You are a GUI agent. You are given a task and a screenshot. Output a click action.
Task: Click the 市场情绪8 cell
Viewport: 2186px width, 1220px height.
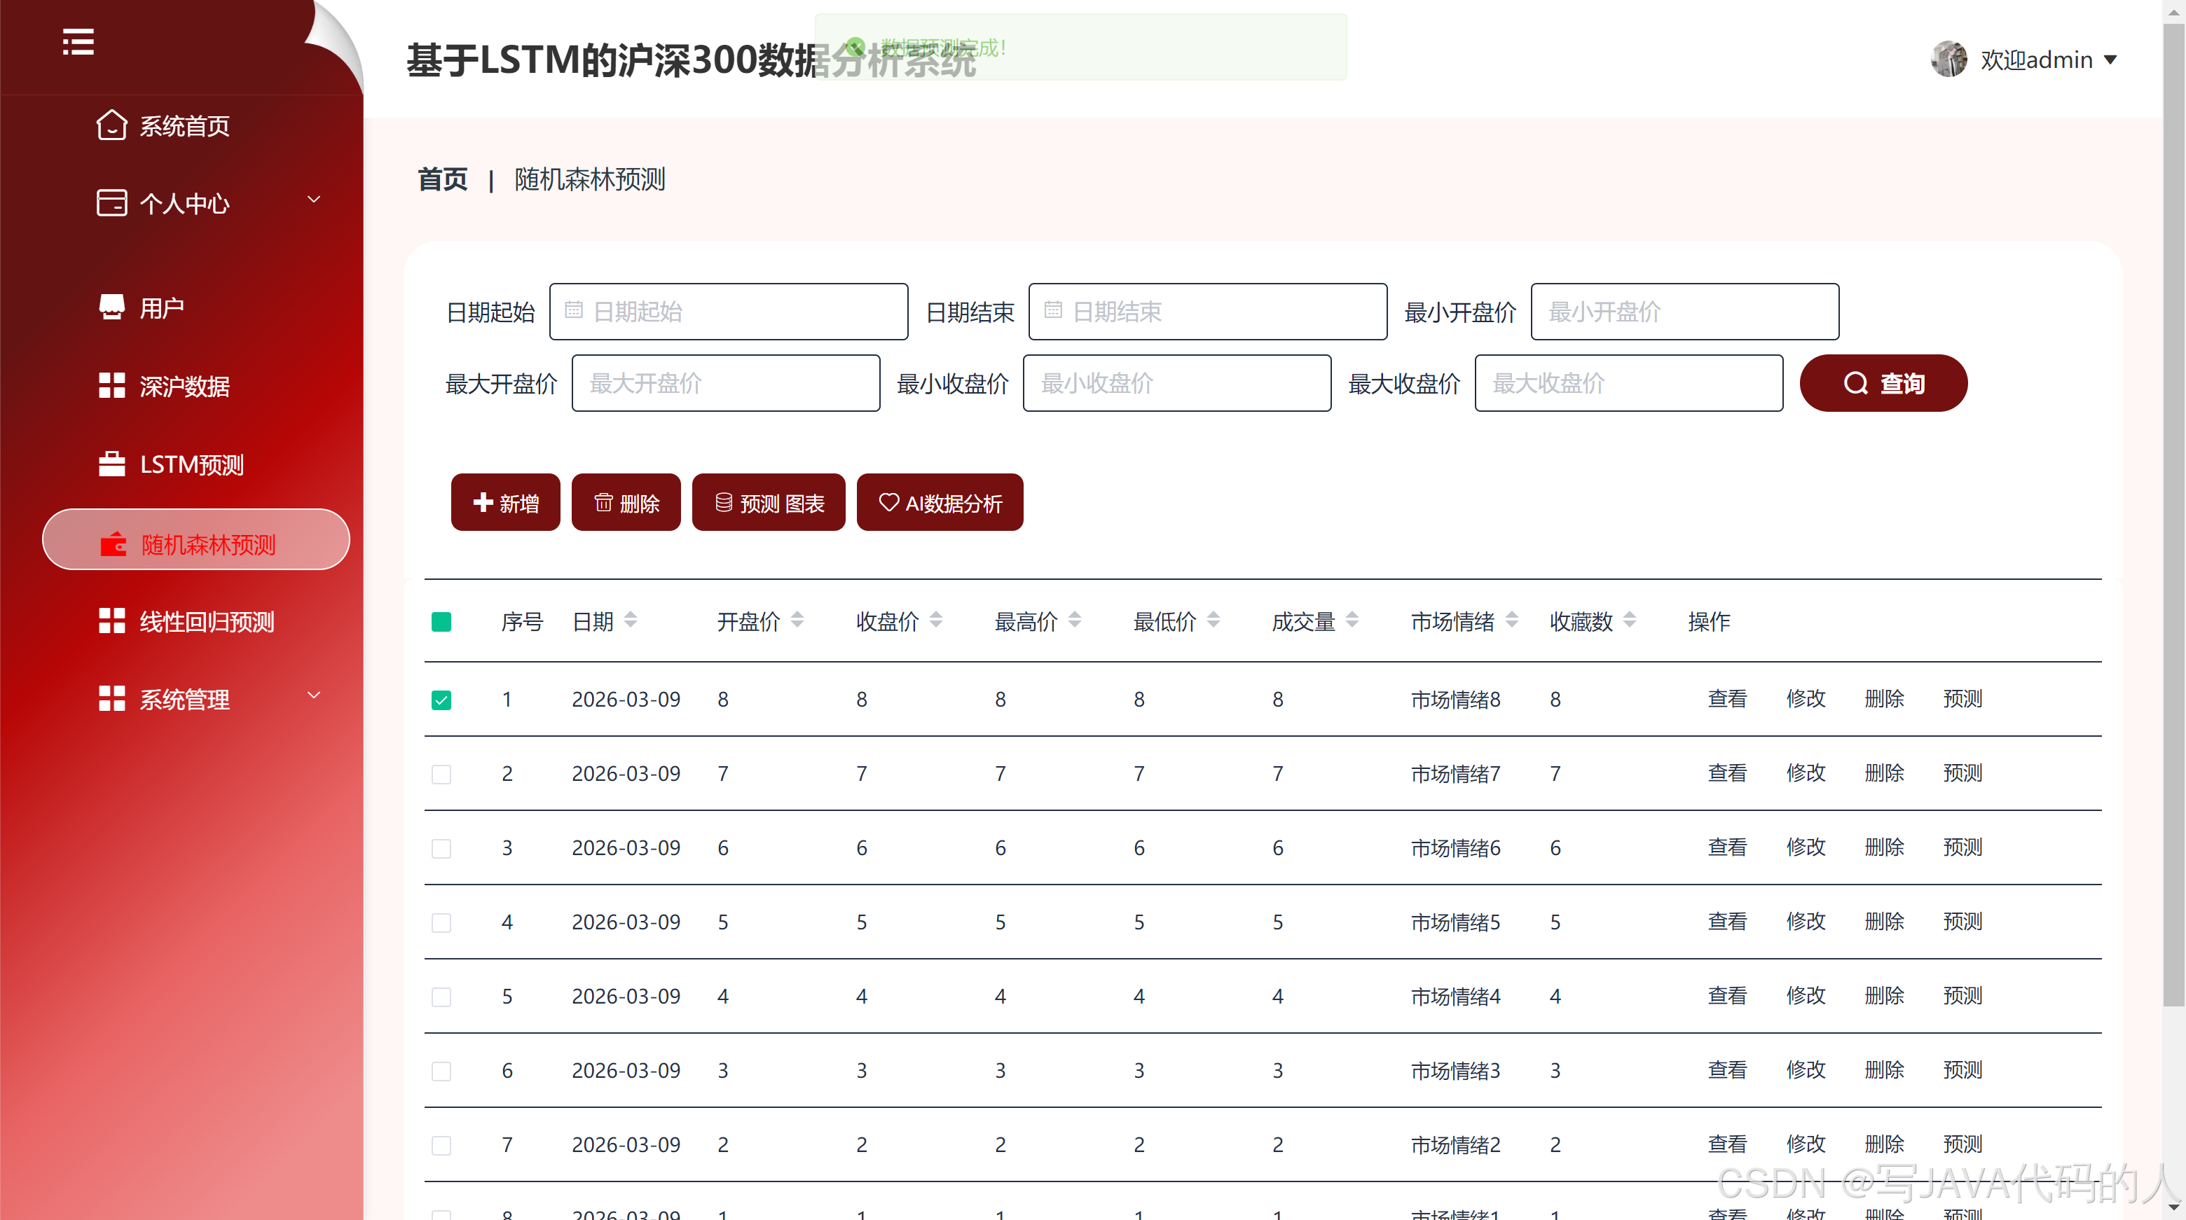[1455, 699]
